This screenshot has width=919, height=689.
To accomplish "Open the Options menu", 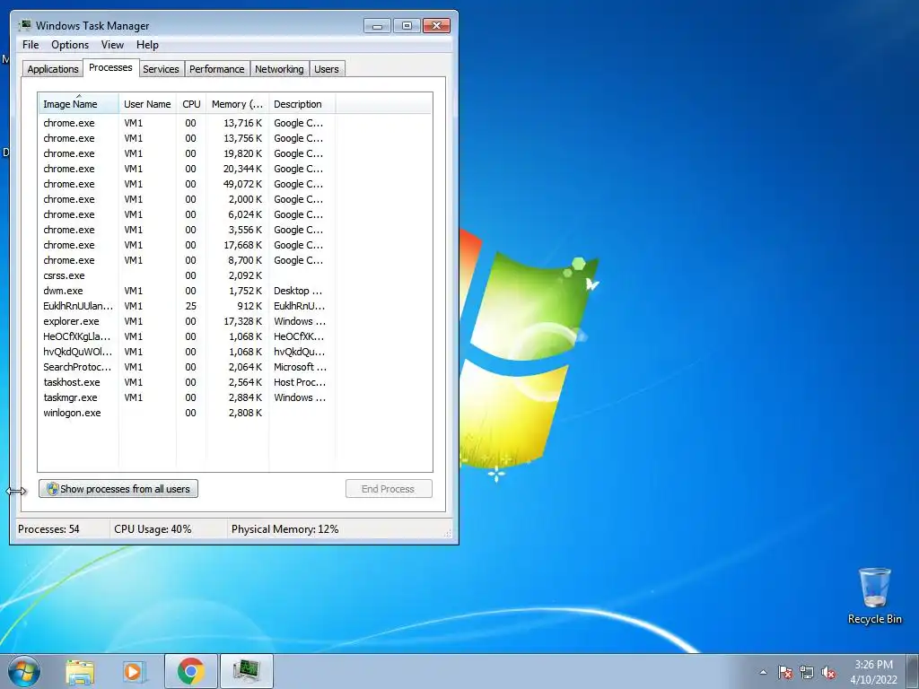I will click(70, 45).
